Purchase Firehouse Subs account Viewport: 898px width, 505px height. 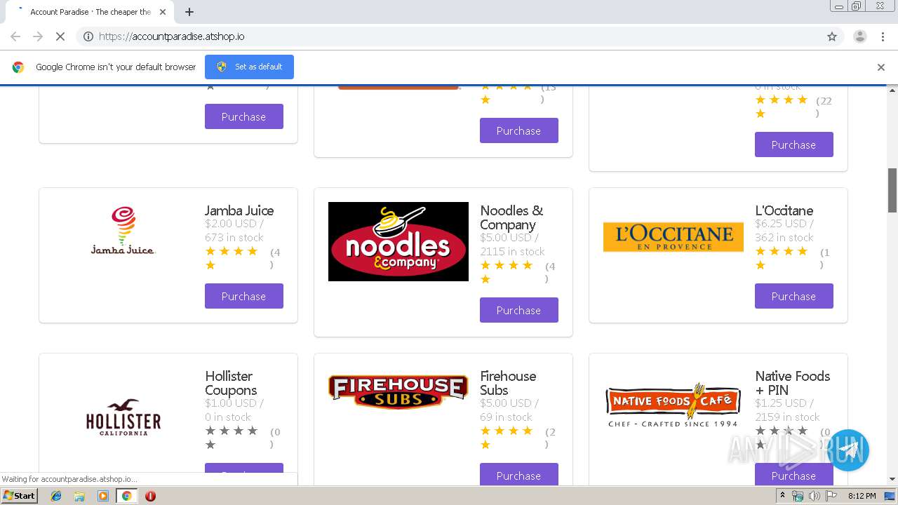519,475
